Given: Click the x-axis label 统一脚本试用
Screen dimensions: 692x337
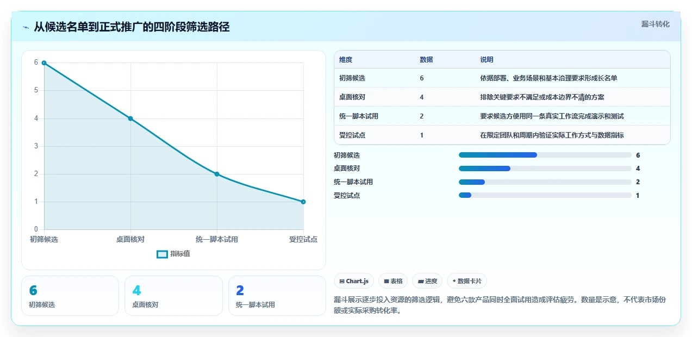Looking at the screenshot, I should [x=217, y=239].
